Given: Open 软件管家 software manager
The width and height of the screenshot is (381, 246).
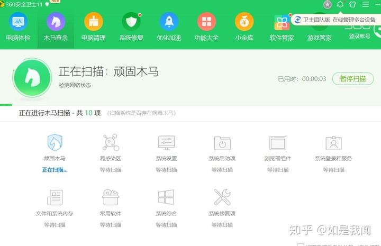Looking at the screenshot, I should pyautogui.click(x=282, y=26).
